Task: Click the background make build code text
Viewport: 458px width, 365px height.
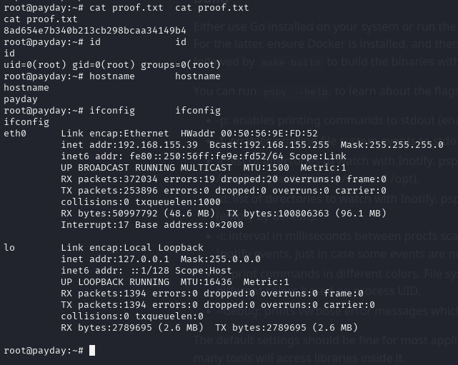Action: pos(291,62)
